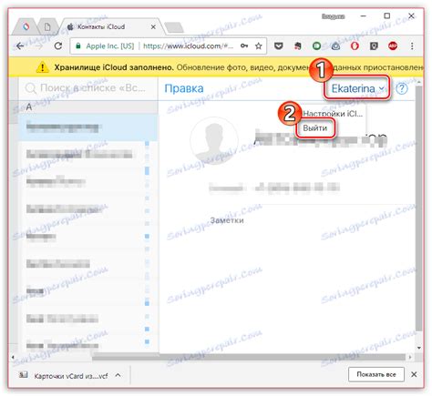This screenshot has height=396, width=432.
Task: Open the iCloud help question mark icon
Action: tap(402, 88)
